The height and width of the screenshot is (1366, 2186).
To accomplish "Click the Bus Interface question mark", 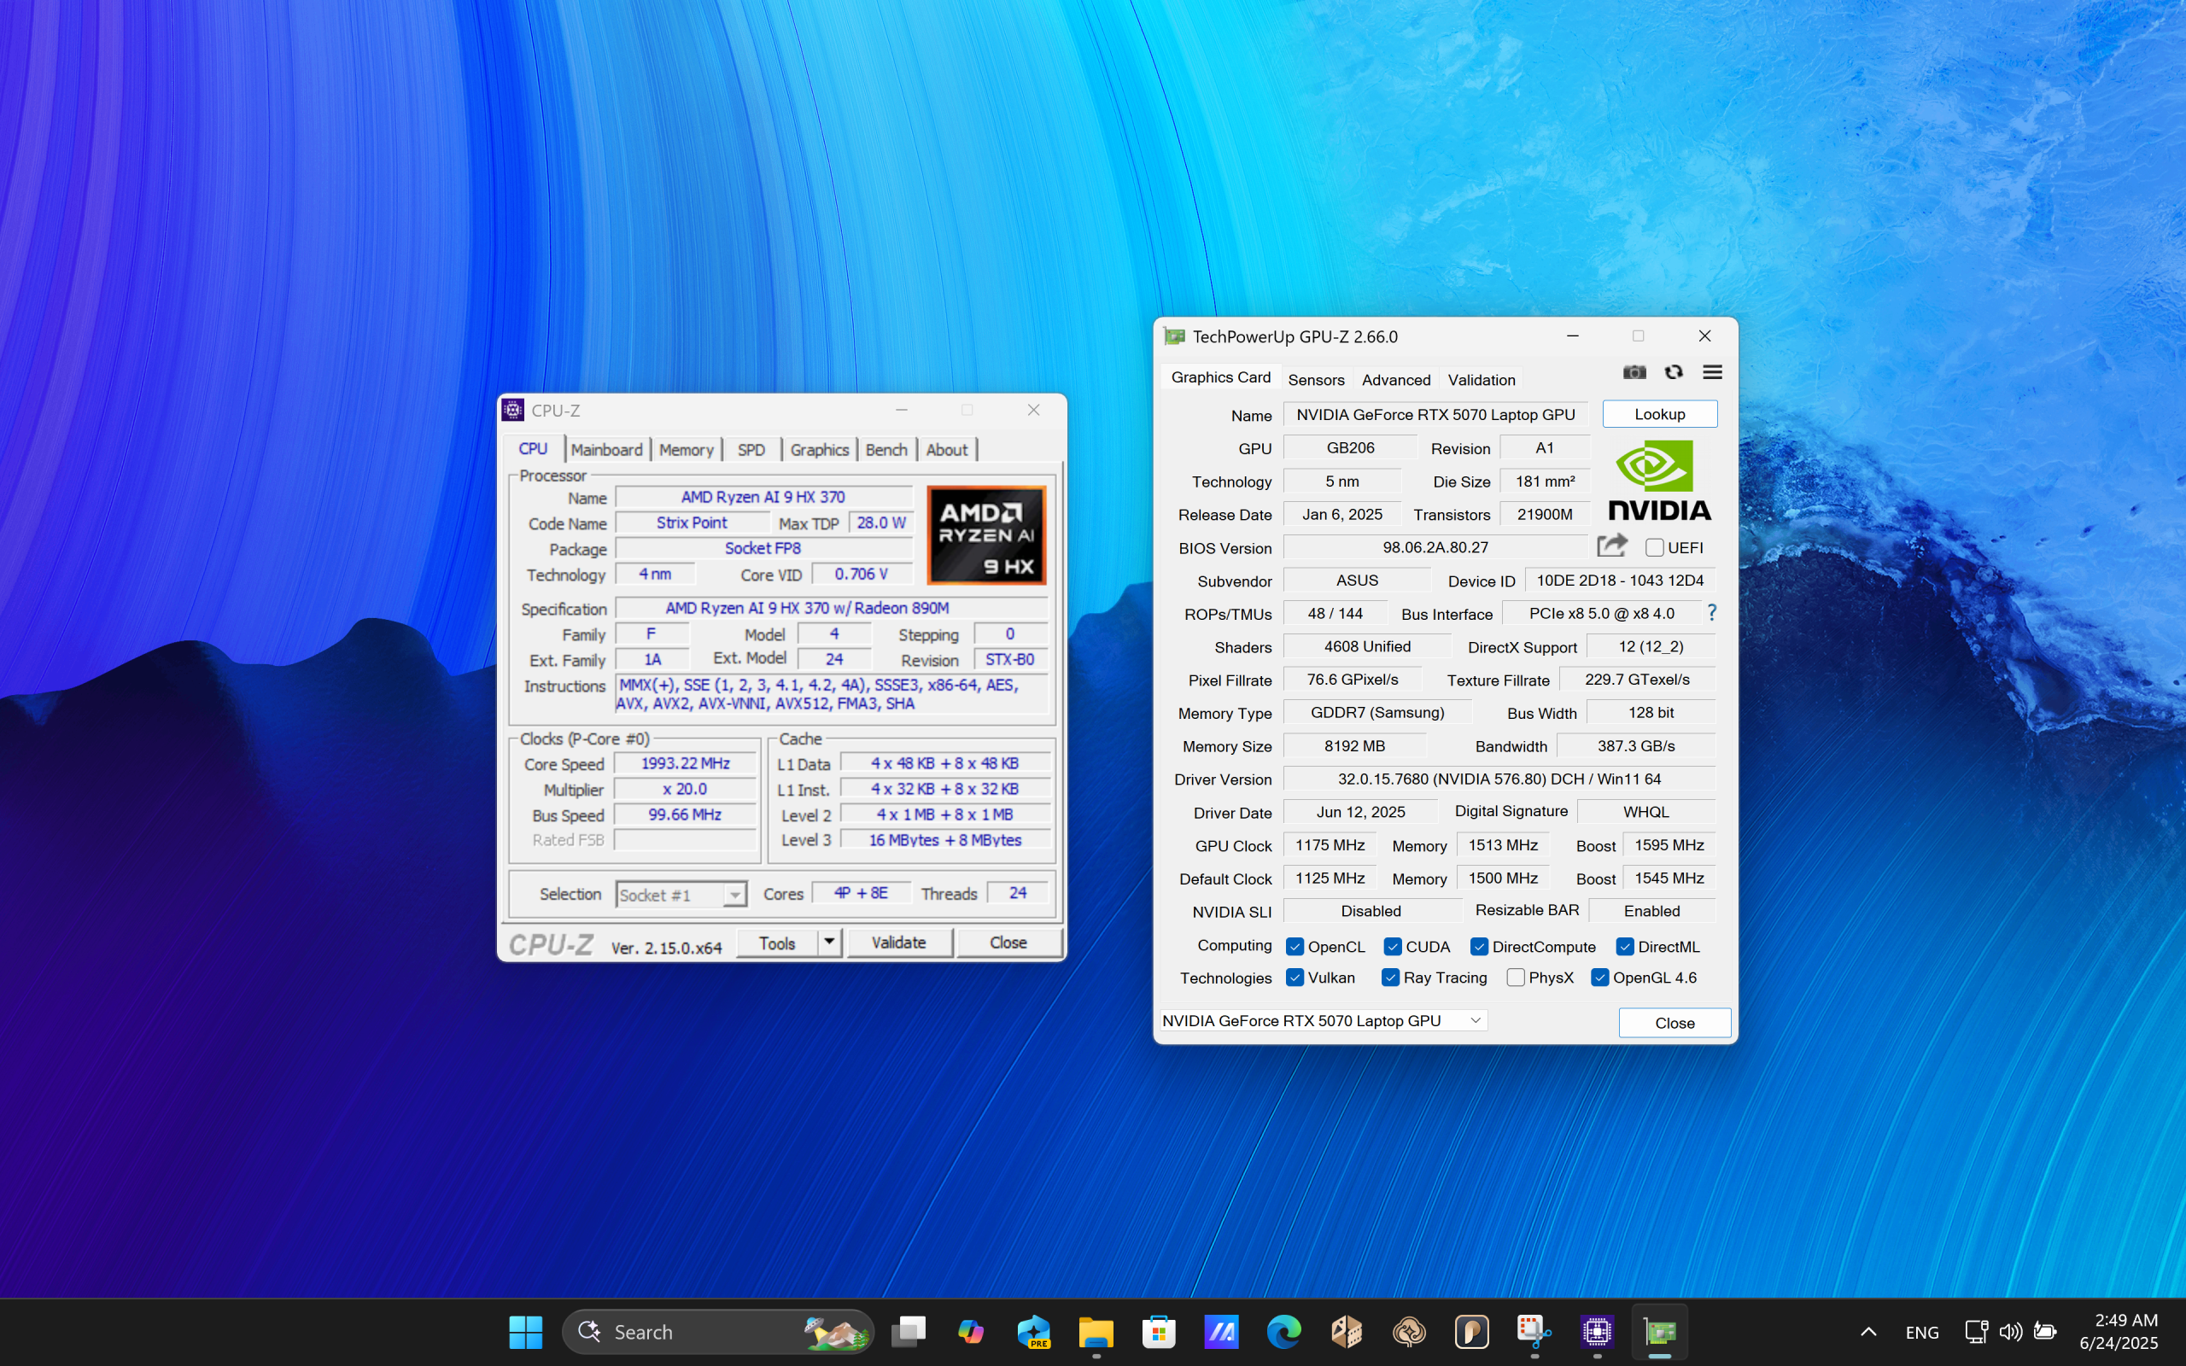I will pyautogui.click(x=1712, y=614).
